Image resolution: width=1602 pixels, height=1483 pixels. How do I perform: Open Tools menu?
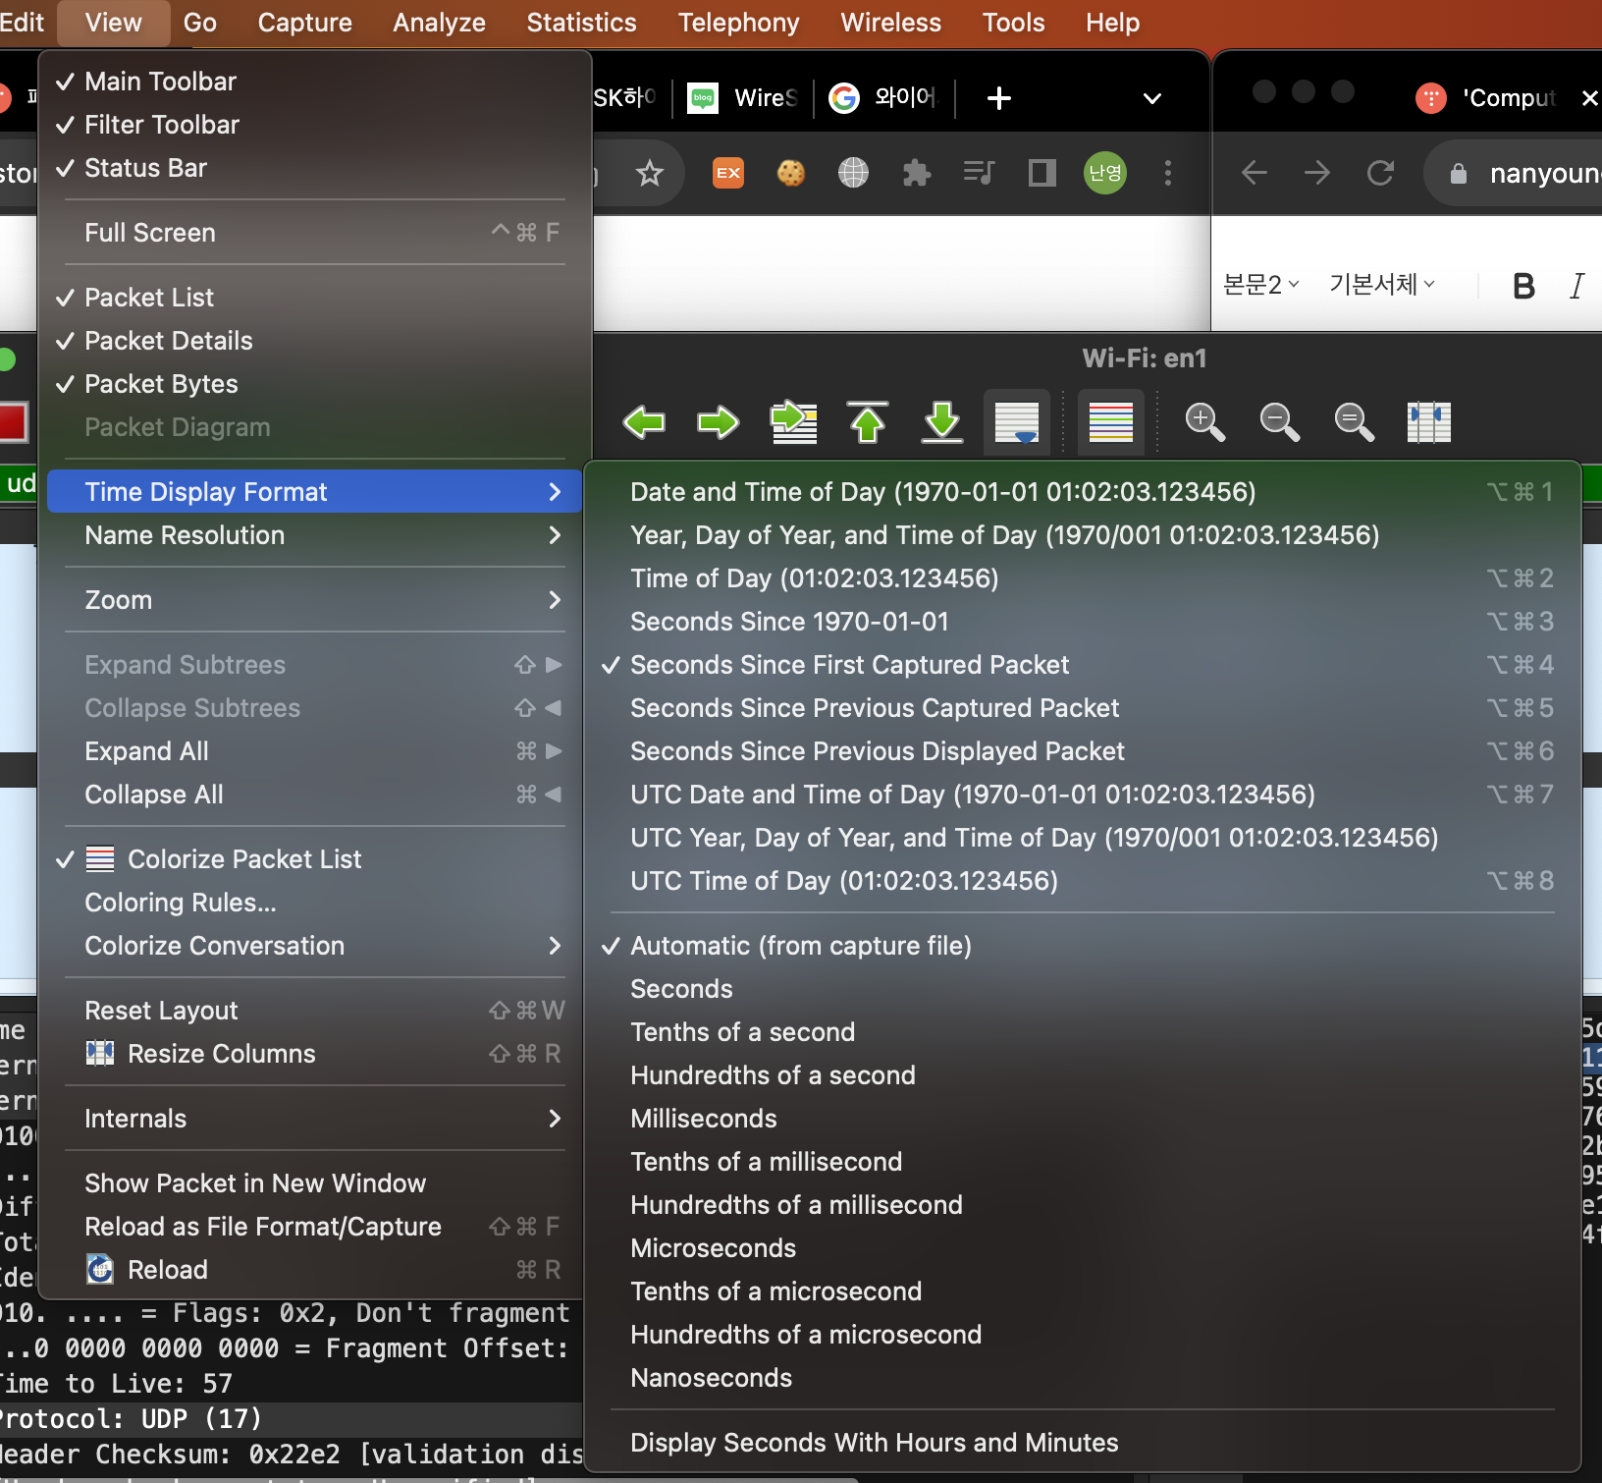pos(1013,23)
